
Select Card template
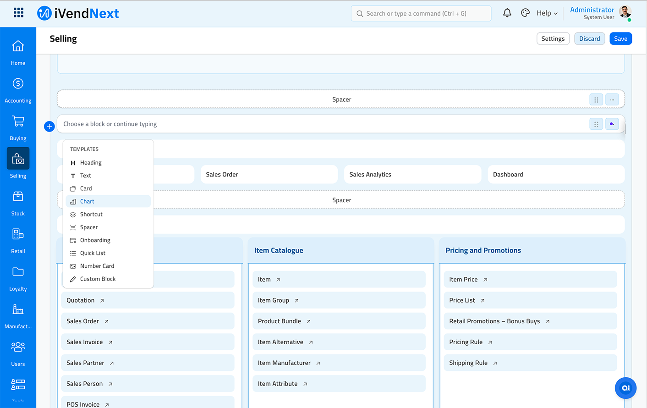[108, 188]
